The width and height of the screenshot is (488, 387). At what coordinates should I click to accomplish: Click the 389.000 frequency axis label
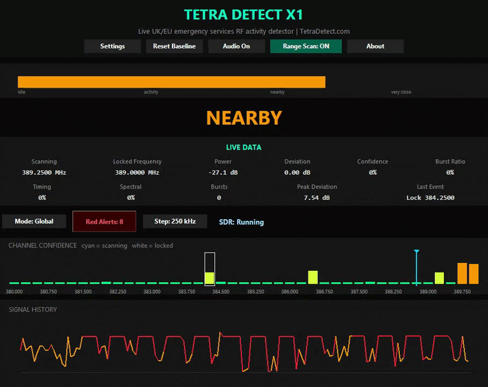[x=428, y=292]
